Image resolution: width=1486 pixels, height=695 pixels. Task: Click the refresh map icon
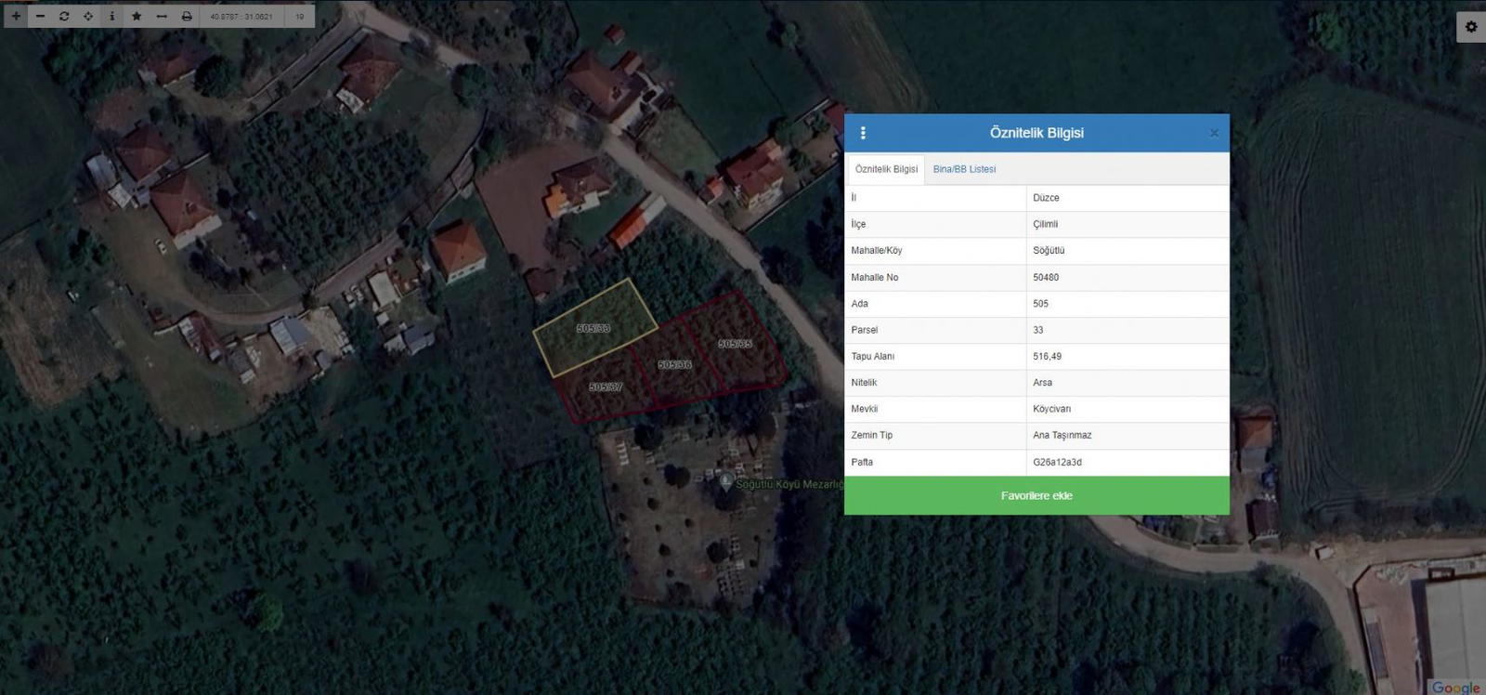(x=64, y=16)
